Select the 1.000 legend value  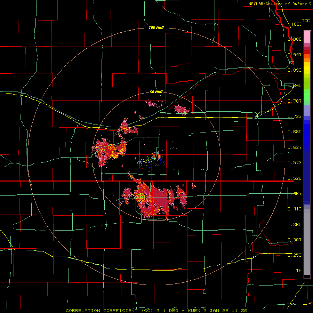(x=295, y=39)
